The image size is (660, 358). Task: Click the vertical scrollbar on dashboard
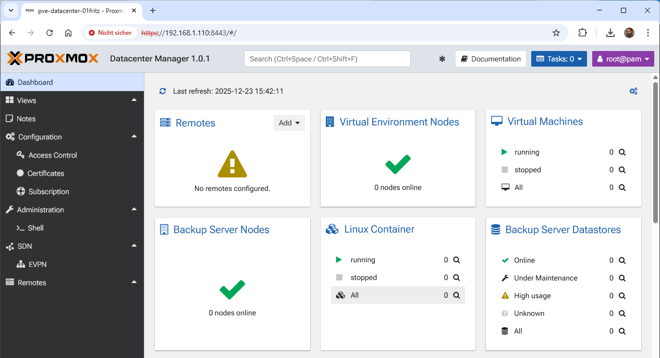pos(655,151)
